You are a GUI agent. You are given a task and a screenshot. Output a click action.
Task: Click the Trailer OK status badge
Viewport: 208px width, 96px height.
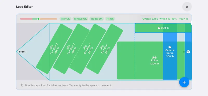[x=96, y=19]
